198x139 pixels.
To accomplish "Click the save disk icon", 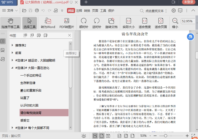I will 31,10.
